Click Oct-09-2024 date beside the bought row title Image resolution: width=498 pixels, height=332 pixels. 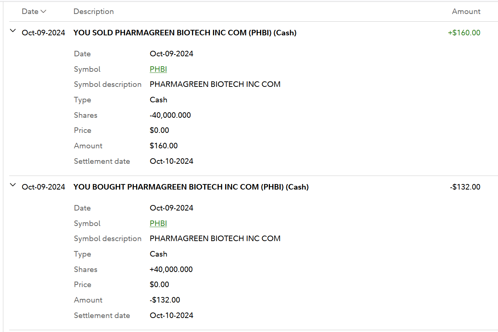pos(43,187)
